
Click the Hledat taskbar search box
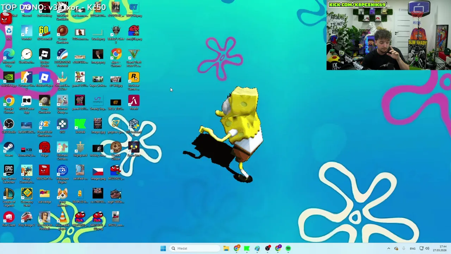pos(195,248)
